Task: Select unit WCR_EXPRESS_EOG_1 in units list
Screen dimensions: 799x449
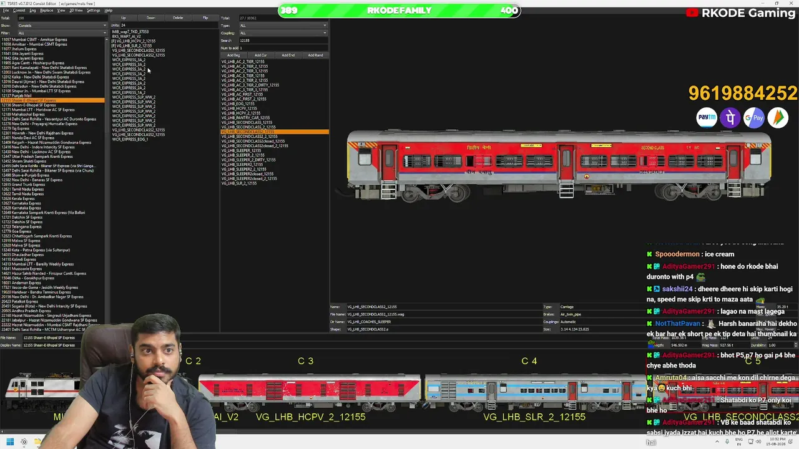Action: point(130,140)
